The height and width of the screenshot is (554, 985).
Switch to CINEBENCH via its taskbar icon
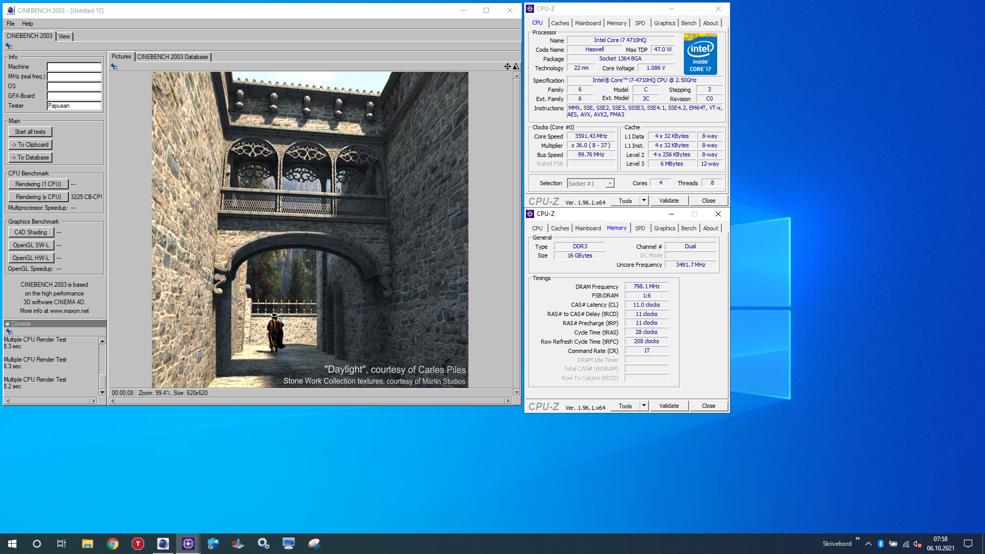(163, 544)
